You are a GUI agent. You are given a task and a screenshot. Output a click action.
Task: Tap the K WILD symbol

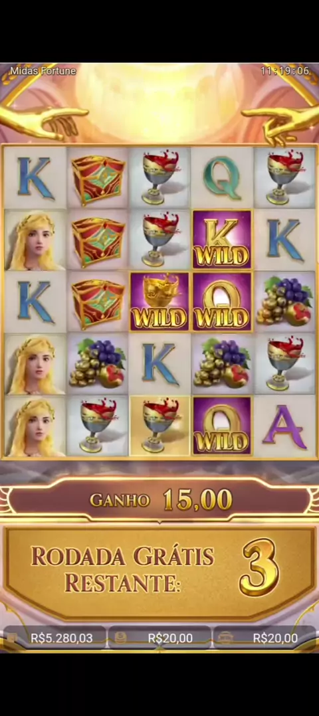click(222, 239)
